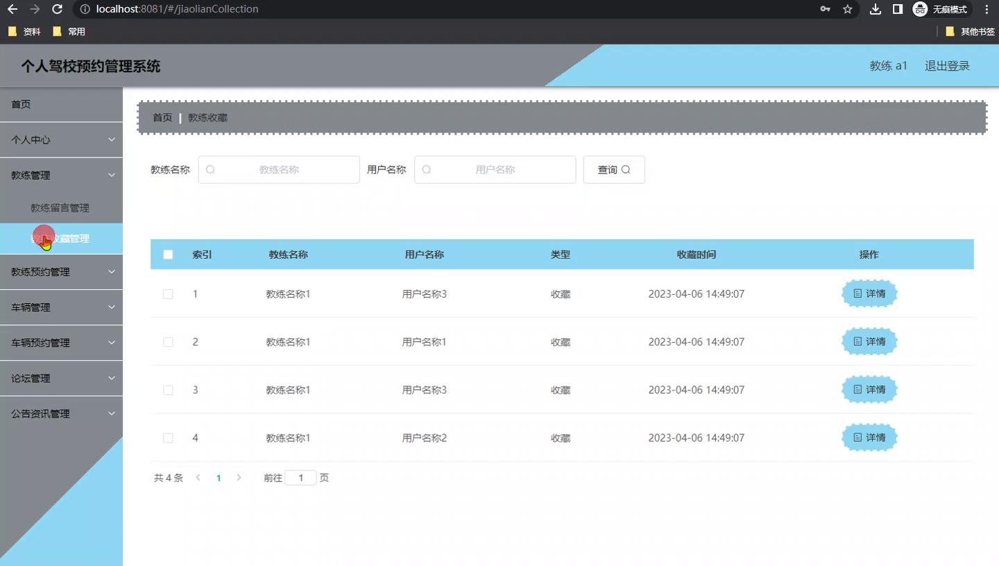Click the 查询 search button
This screenshot has height=566, width=999.
coord(614,169)
